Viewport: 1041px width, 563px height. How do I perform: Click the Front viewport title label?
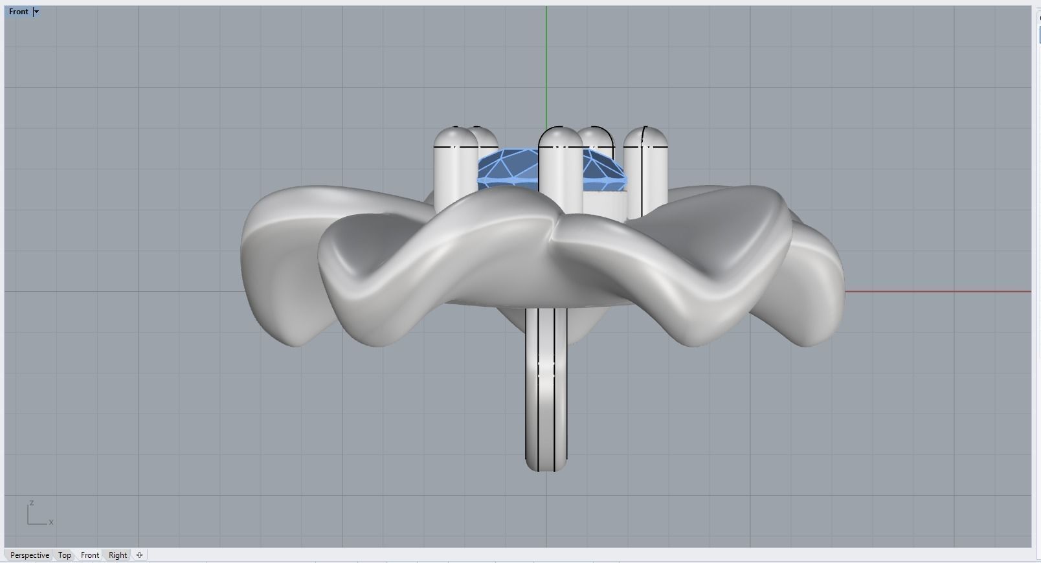click(19, 12)
